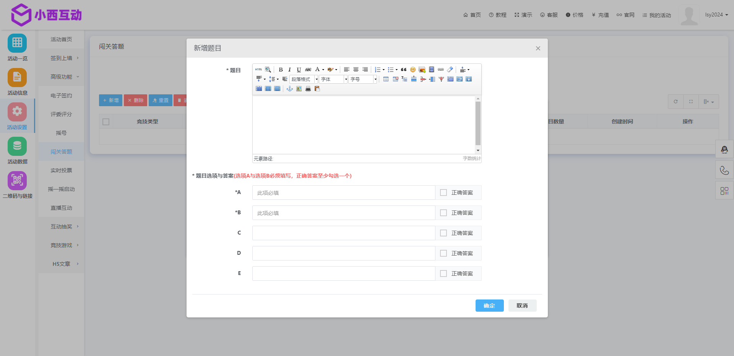Expand the 签到上墙 submenu

pyautogui.click(x=62, y=58)
